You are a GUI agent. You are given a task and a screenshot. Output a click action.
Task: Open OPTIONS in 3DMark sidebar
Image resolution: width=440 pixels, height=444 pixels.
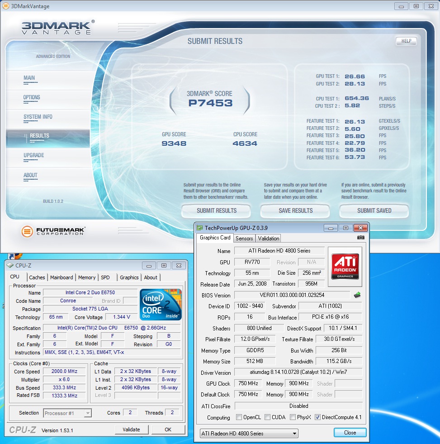click(48, 100)
